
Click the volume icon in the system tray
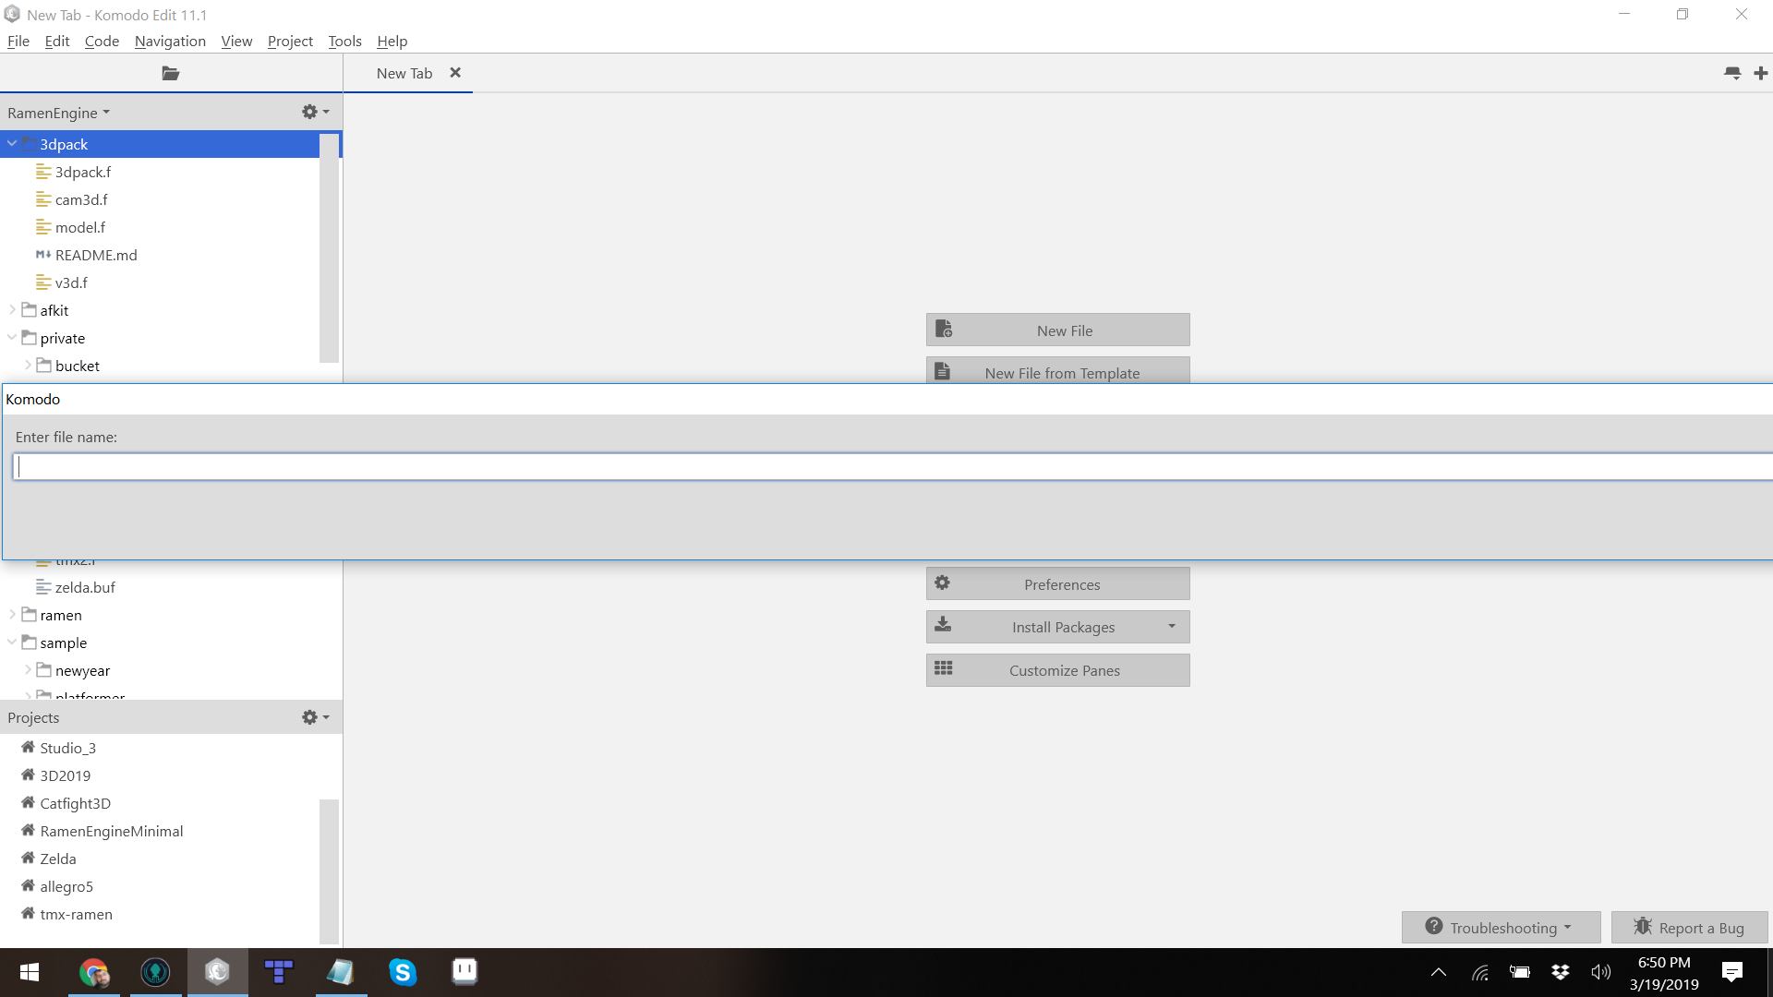point(1601,972)
